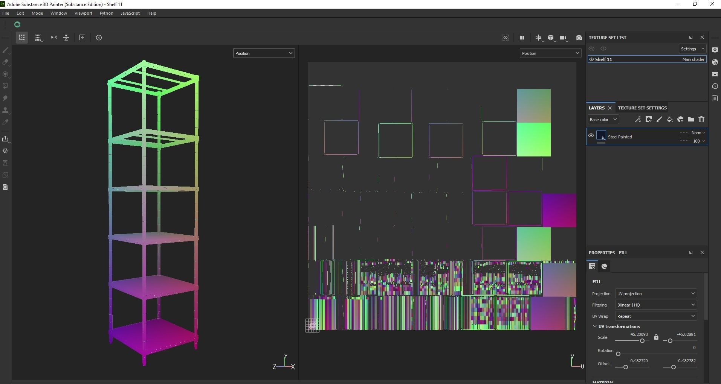Open the export/share icon in left toolbar
721x384 pixels.
(x=6, y=139)
